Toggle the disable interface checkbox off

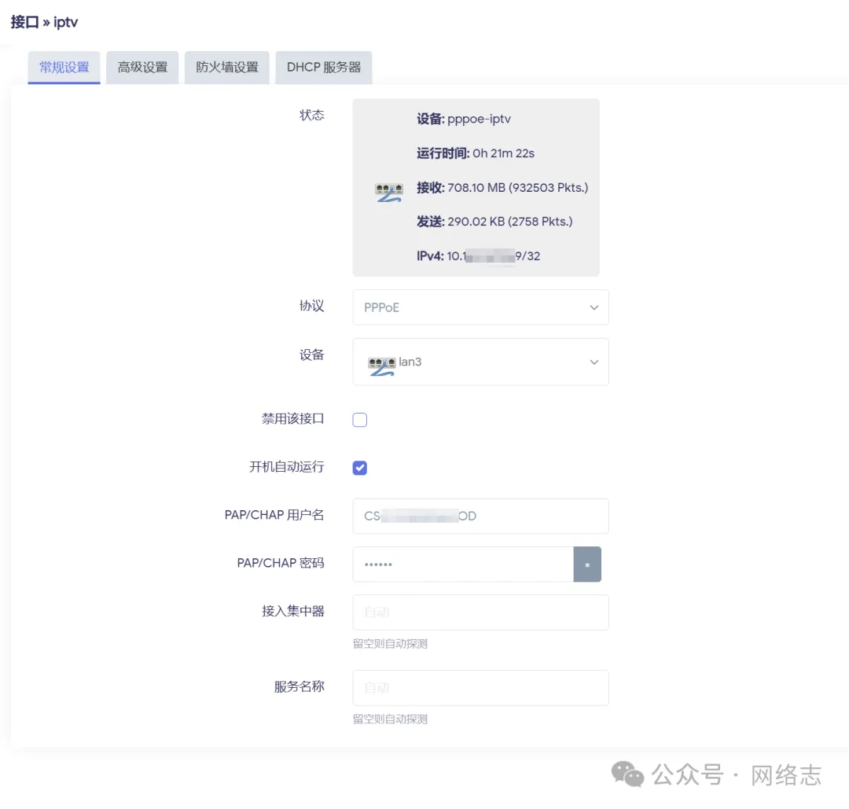point(359,419)
